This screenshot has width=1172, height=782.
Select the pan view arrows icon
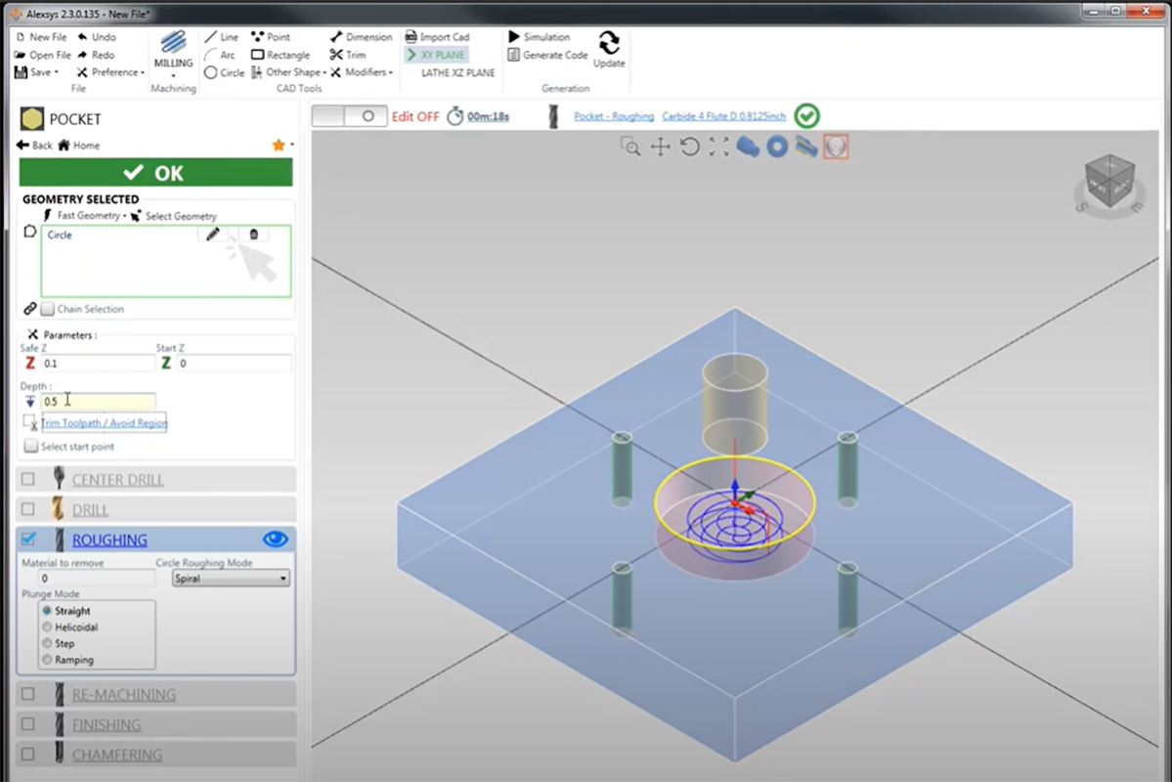[x=661, y=147]
